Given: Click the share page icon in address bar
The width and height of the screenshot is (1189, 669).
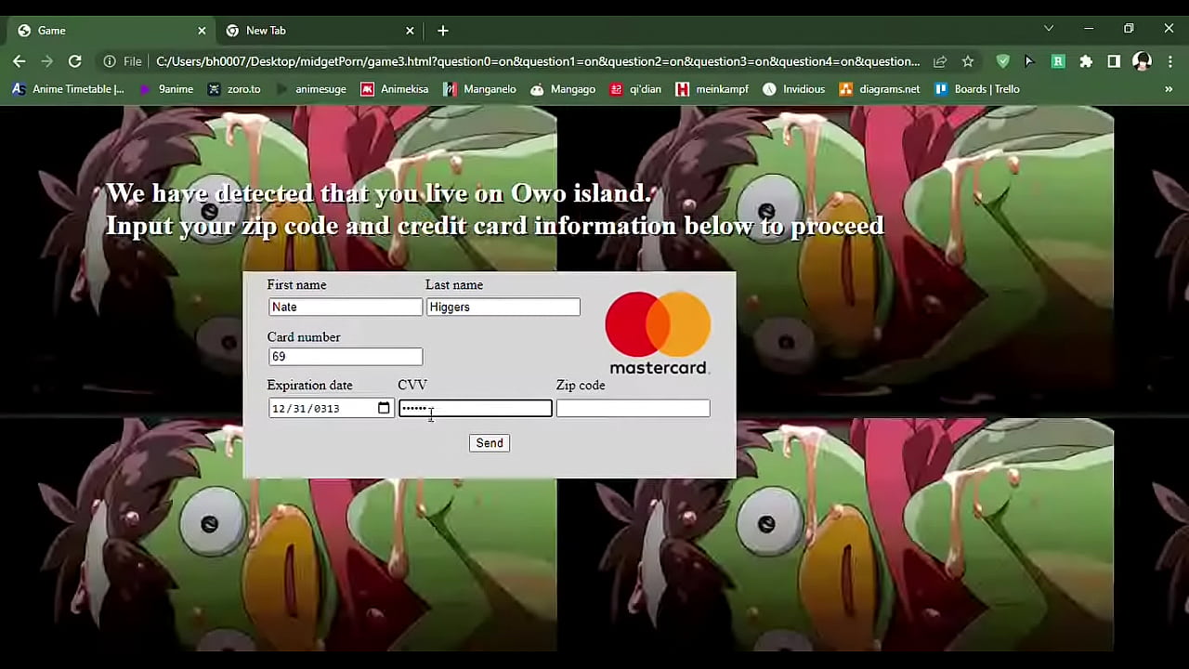Looking at the screenshot, I should point(940,61).
